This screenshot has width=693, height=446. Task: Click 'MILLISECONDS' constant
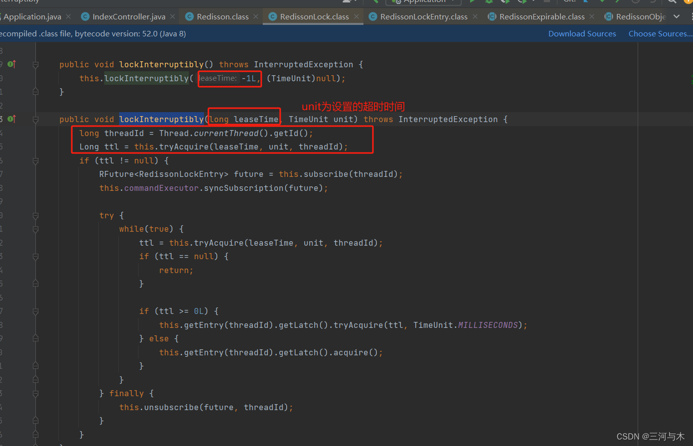[x=488, y=325]
